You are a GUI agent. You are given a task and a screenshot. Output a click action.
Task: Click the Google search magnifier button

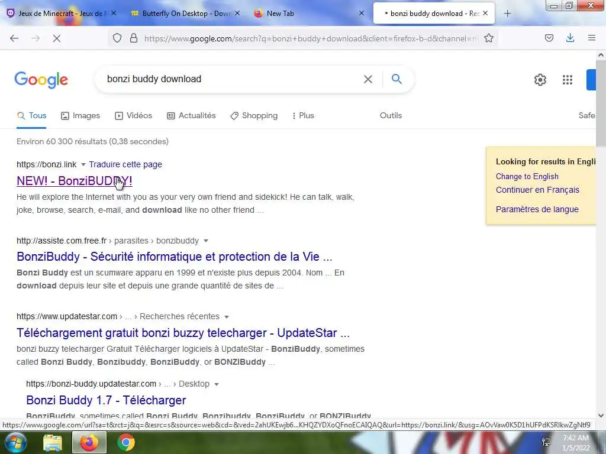[397, 79]
